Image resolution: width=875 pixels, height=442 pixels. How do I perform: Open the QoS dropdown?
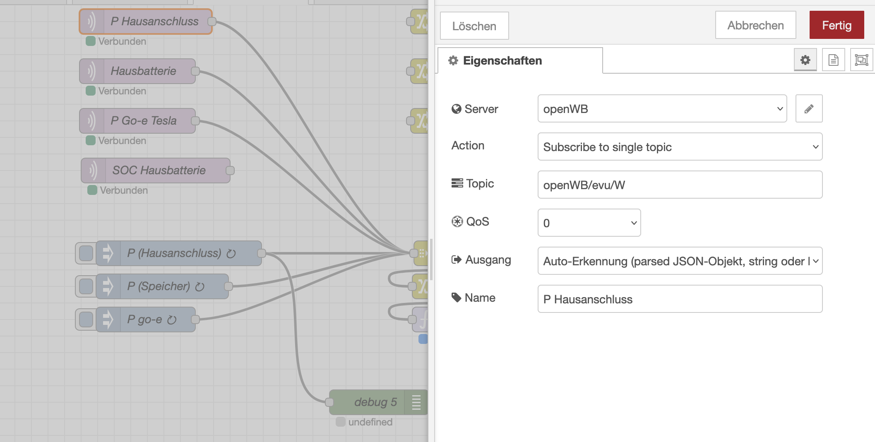(x=589, y=223)
